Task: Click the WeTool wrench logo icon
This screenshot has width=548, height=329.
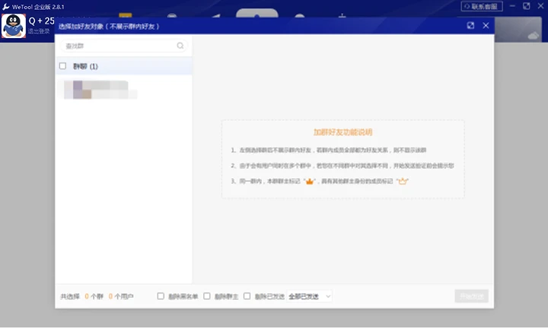Action: (5, 7)
